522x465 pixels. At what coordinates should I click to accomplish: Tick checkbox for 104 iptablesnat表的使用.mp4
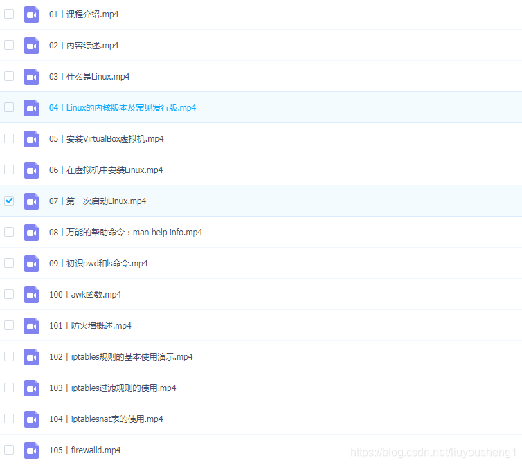click(9, 419)
